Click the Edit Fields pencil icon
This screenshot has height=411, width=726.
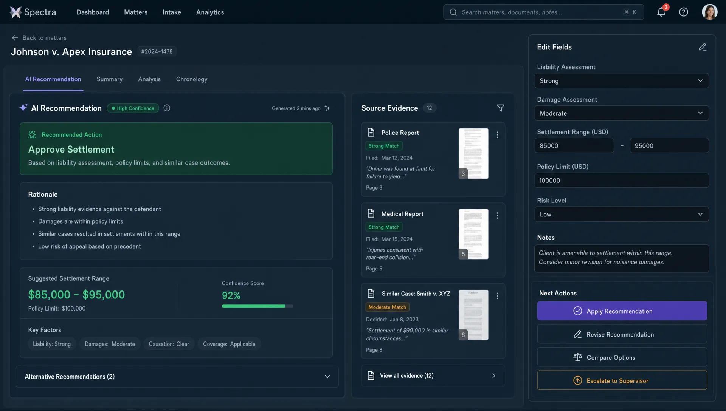point(703,47)
